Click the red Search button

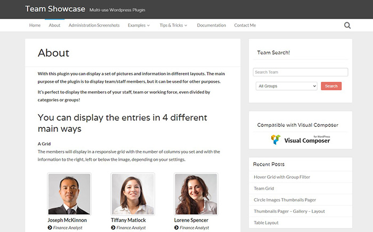[331, 86]
